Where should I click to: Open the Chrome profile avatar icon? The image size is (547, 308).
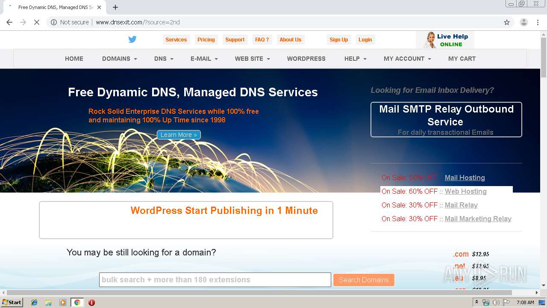pyautogui.click(x=523, y=22)
